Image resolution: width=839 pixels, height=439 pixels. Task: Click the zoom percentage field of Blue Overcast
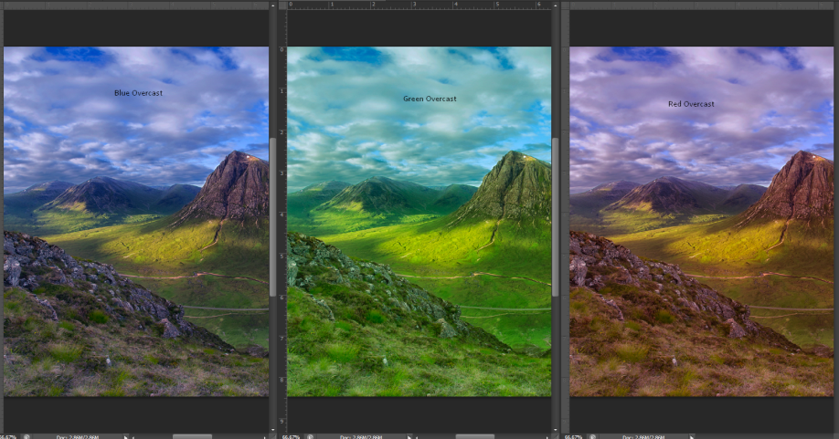[9, 436]
